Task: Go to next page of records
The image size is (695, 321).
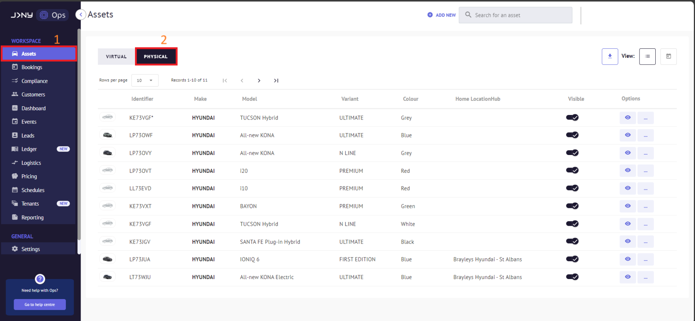Action: [259, 81]
